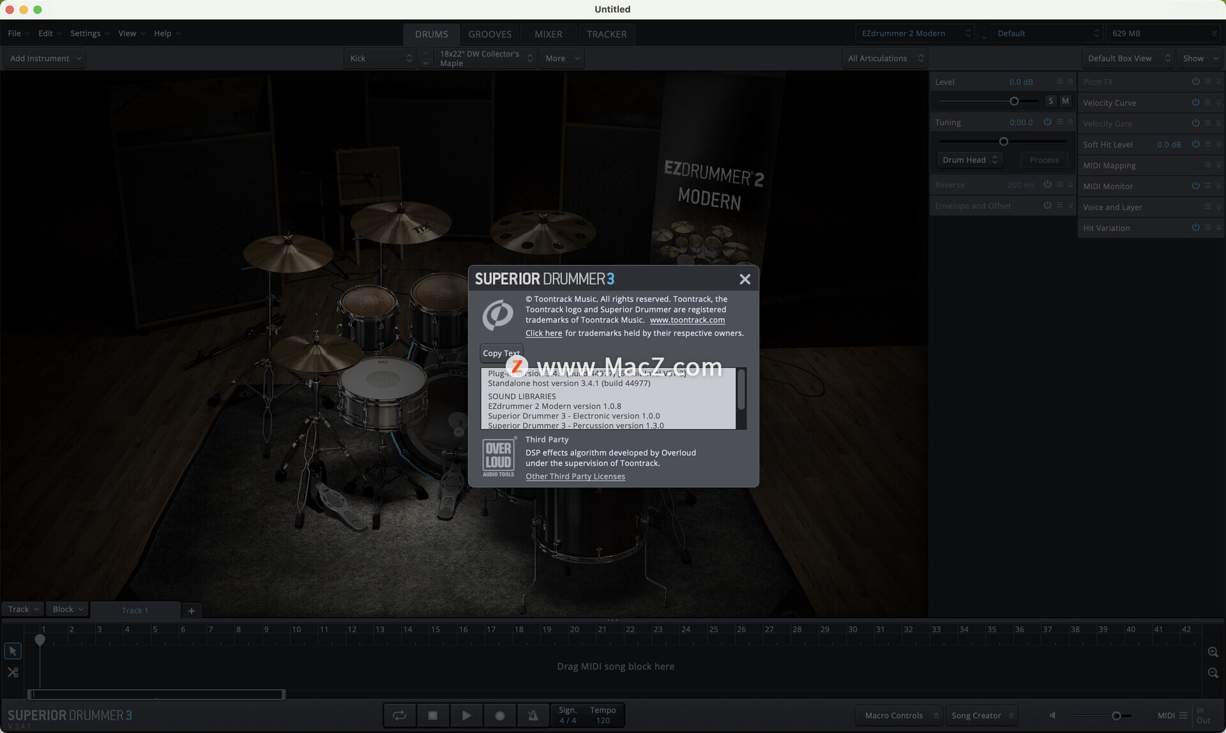This screenshot has height=733, width=1226.
Task: Expand the Macro Controls panel
Action: pyautogui.click(x=900, y=716)
